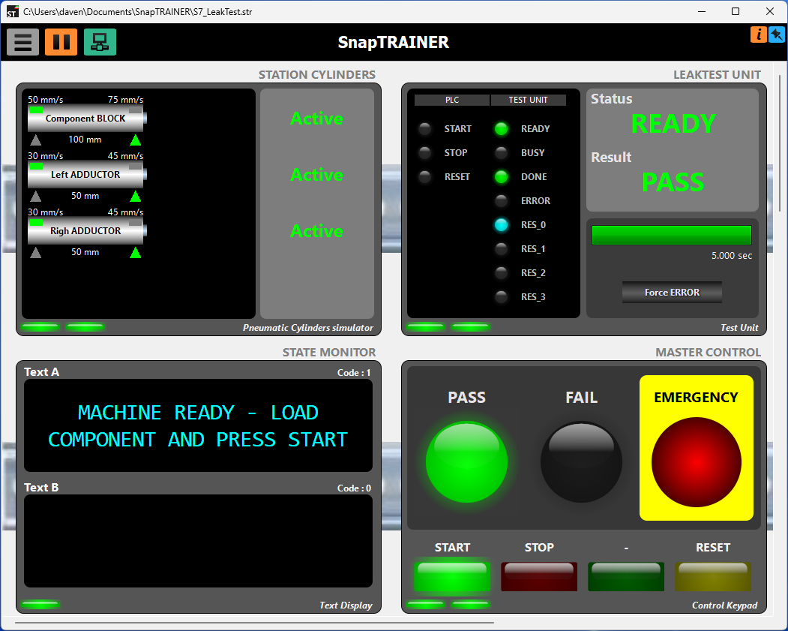Click the dark FAIL lamp
The image size is (788, 631).
(x=582, y=461)
